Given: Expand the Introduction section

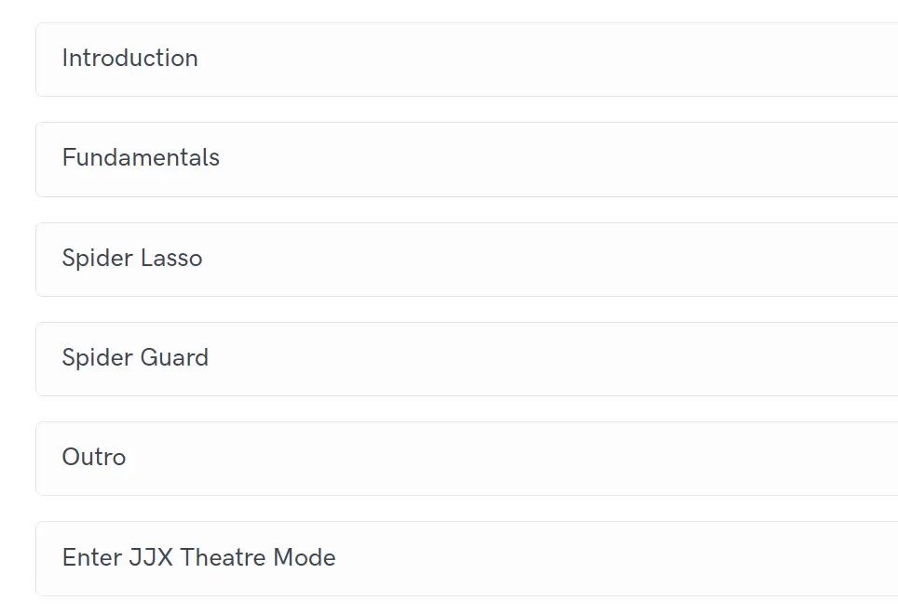Looking at the screenshot, I should [466, 59].
